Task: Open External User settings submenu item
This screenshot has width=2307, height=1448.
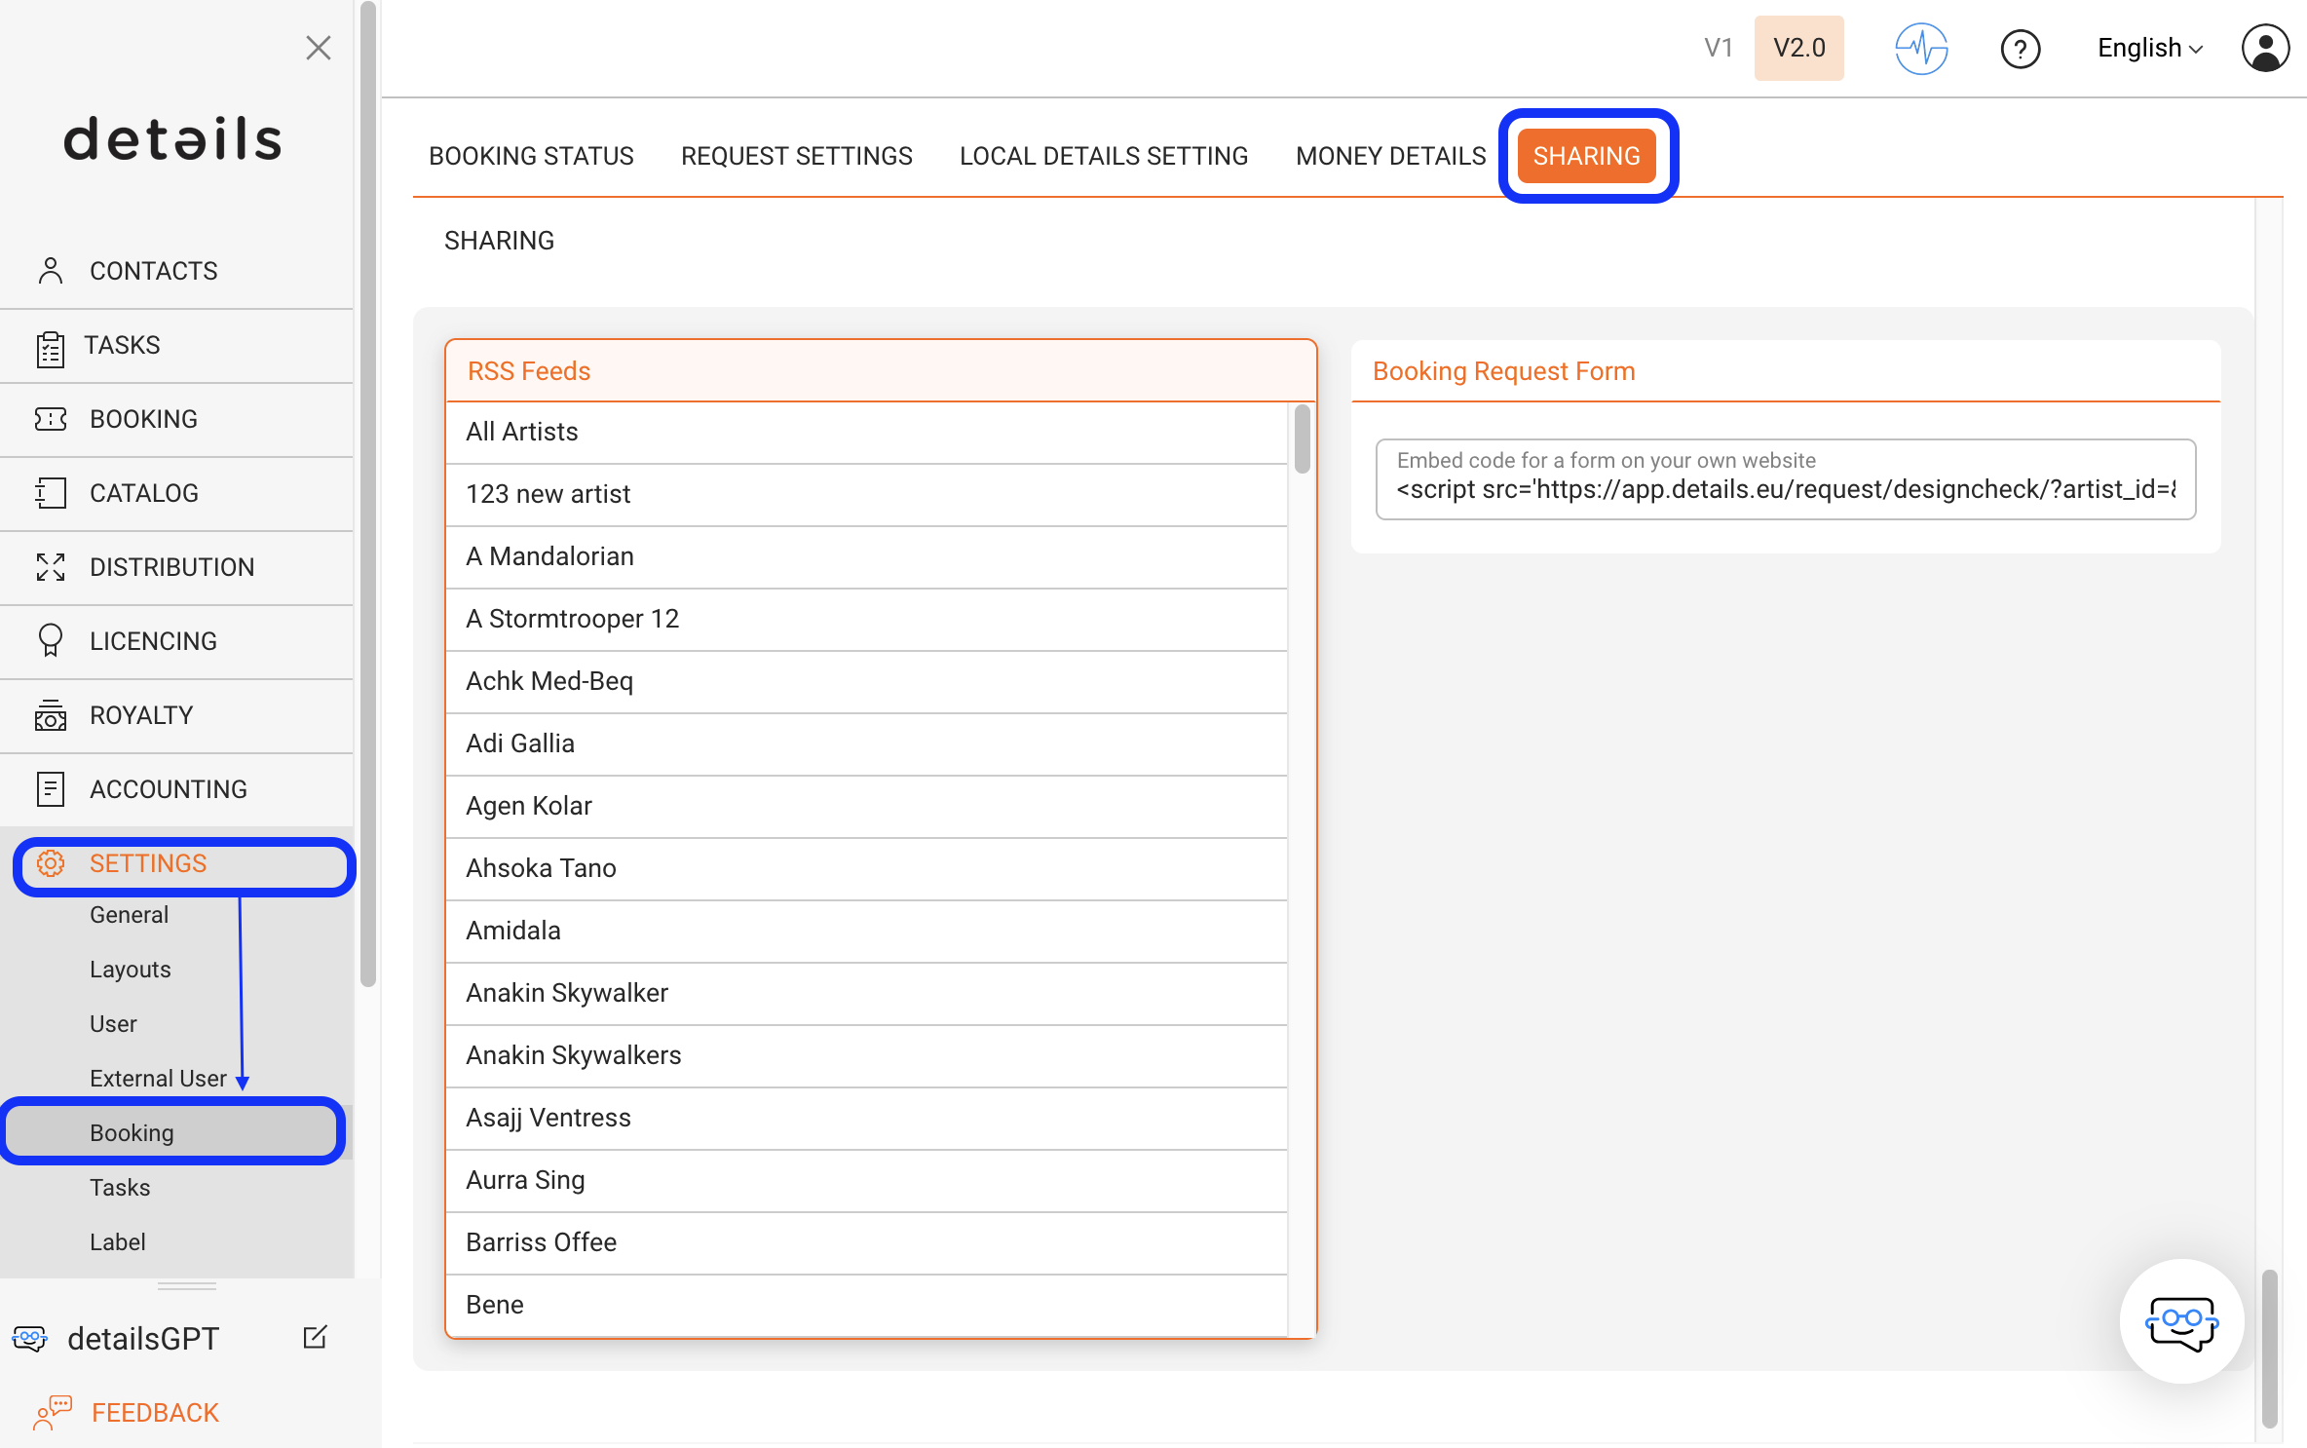Action: point(158,1079)
